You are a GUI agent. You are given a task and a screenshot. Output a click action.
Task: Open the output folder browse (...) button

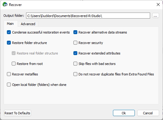coord(156,16)
